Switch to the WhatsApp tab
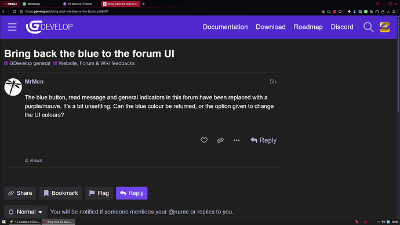This screenshot has height=225, width=400. point(31,4)
